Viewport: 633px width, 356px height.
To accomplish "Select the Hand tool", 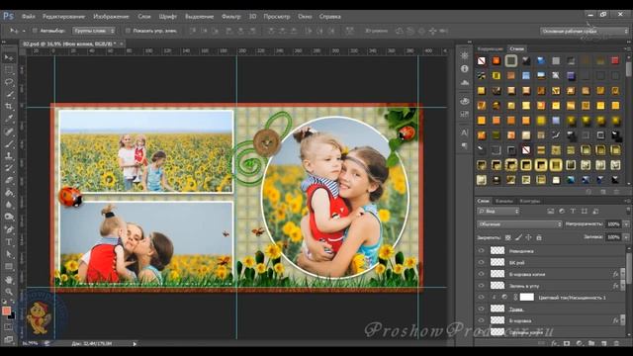I will coord(9,279).
